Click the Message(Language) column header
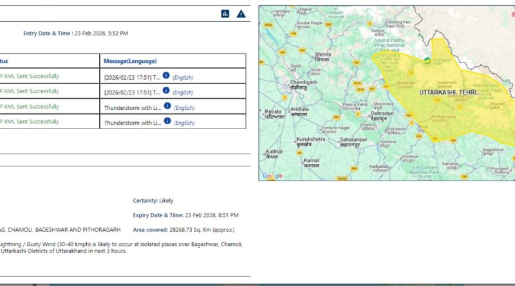Screen dimensions: 515x286 (x=130, y=61)
